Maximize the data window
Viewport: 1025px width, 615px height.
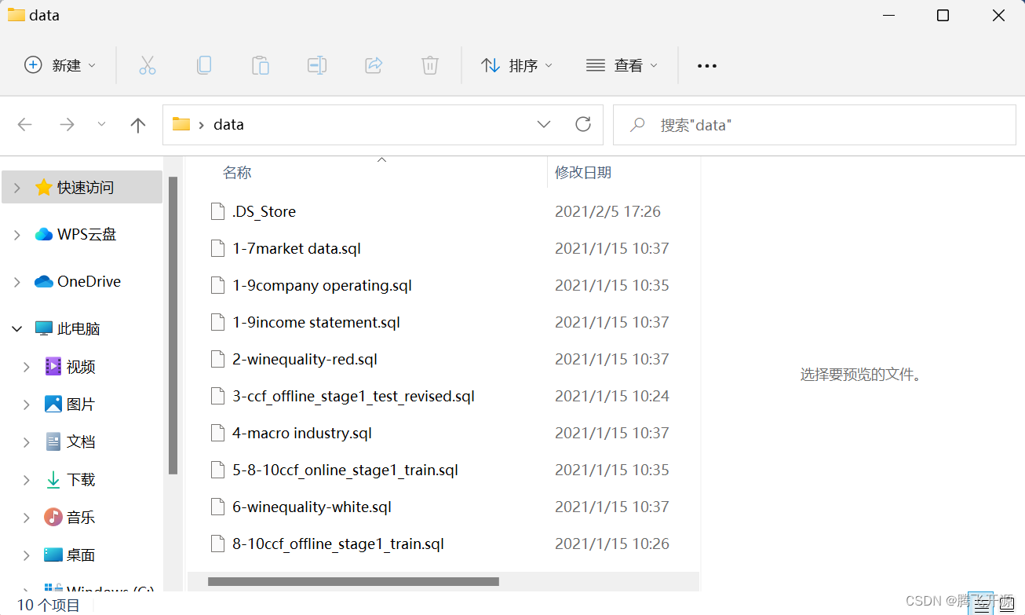[943, 15]
